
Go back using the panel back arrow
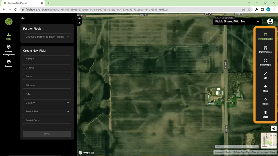[x=23, y=19]
